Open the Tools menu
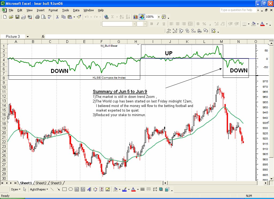Image resolution: width=274 pixels, height=199 pixels. (x=66, y=10)
